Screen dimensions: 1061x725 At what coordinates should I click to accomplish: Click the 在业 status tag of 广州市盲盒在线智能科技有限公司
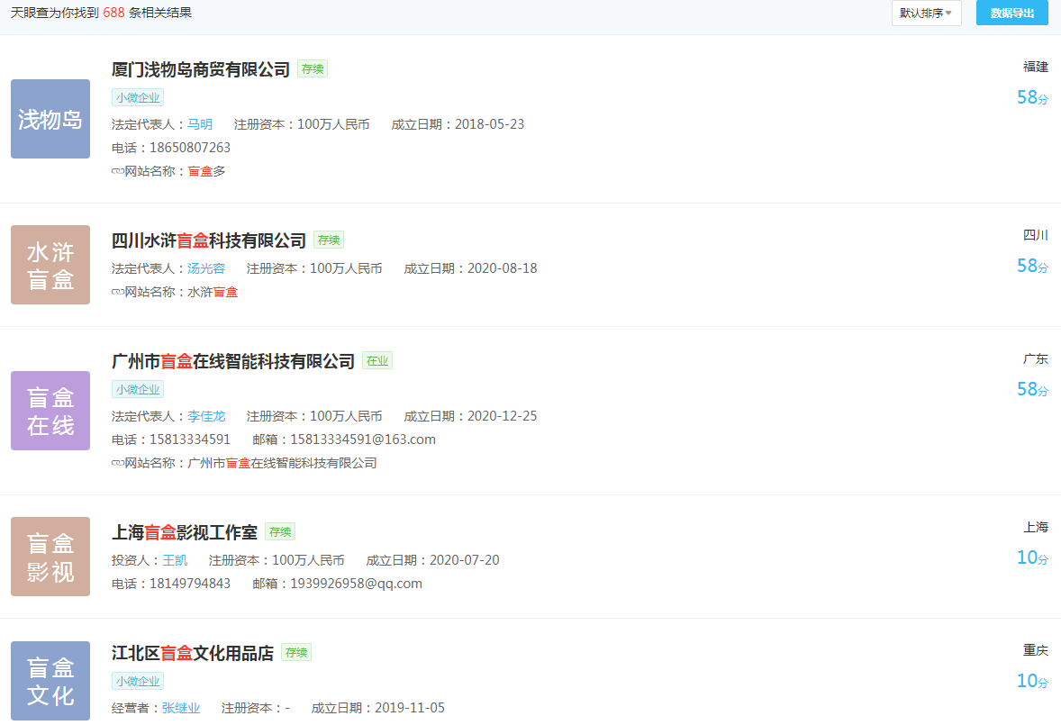[x=376, y=359]
